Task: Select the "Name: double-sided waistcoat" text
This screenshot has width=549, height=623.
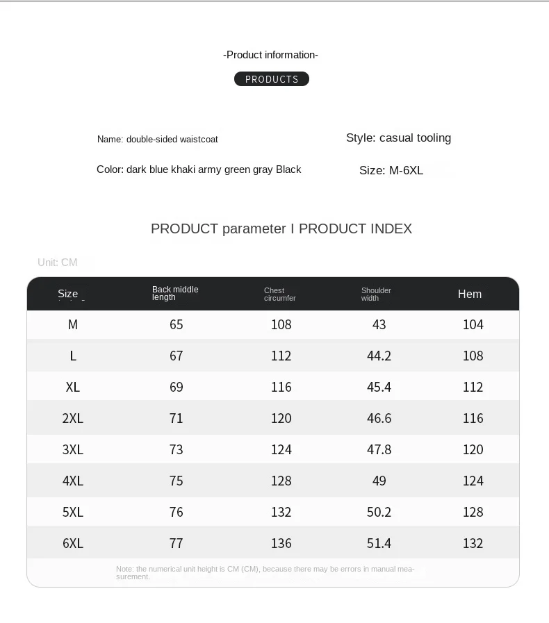Action: (158, 140)
